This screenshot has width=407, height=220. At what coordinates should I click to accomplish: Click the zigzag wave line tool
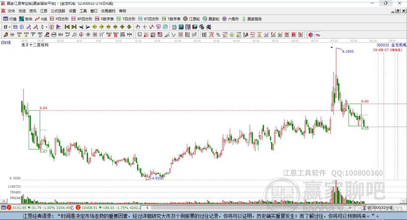click(174, 35)
